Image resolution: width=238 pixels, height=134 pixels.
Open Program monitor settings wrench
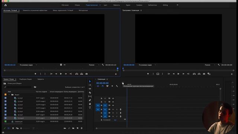[219, 65]
